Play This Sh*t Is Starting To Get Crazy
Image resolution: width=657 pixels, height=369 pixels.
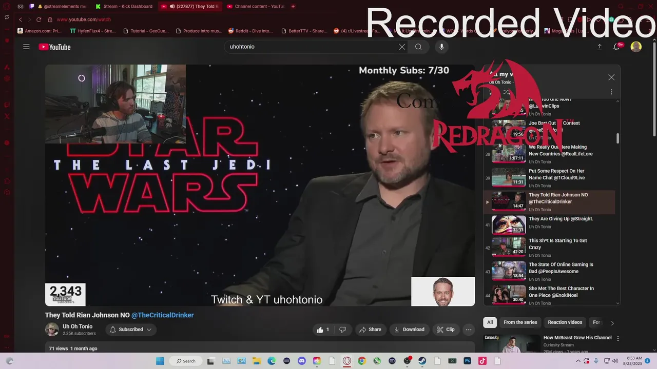point(549,248)
